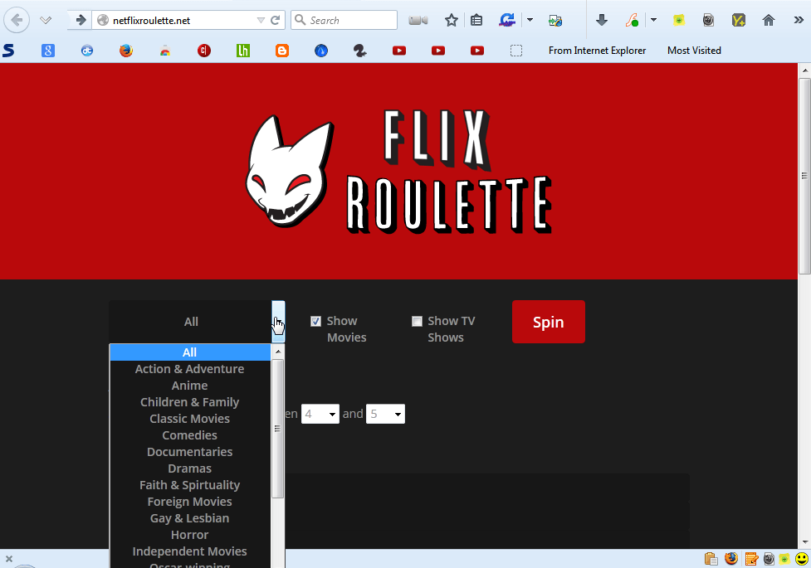811x568 pixels.
Task: Choose Foreign Movies genre
Action: point(190,502)
